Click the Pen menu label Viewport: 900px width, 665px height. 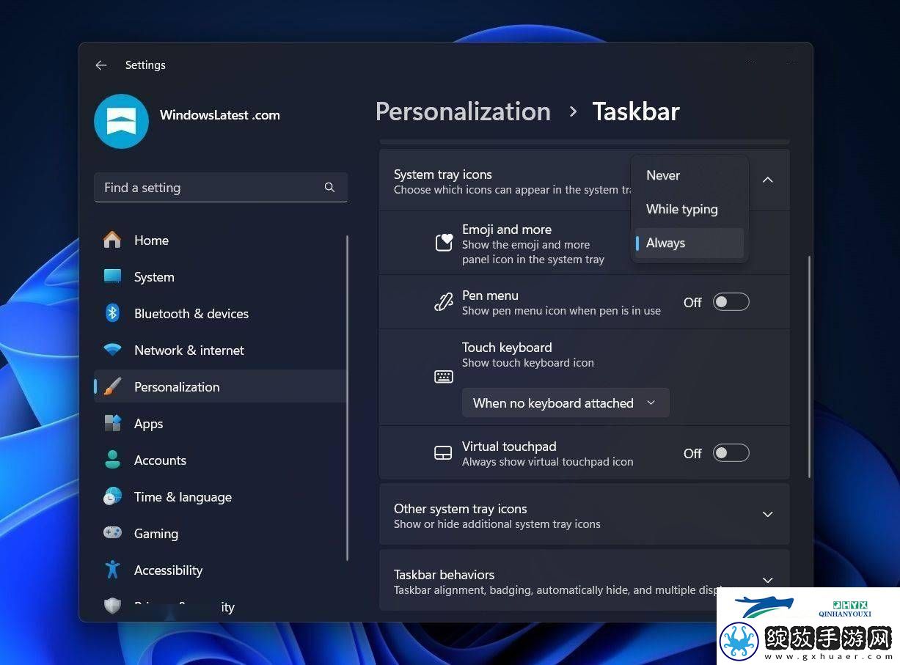[490, 295]
